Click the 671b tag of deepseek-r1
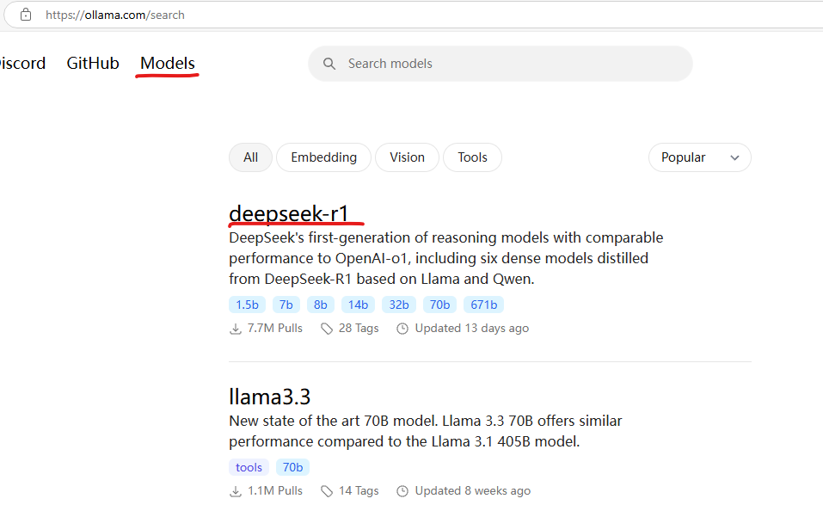 click(484, 305)
